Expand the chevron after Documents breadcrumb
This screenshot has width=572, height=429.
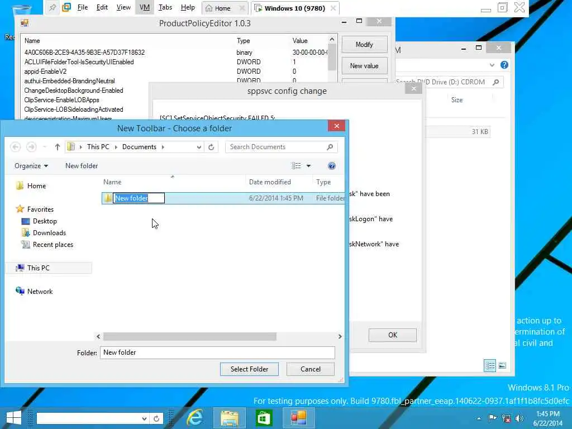click(163, 147)
